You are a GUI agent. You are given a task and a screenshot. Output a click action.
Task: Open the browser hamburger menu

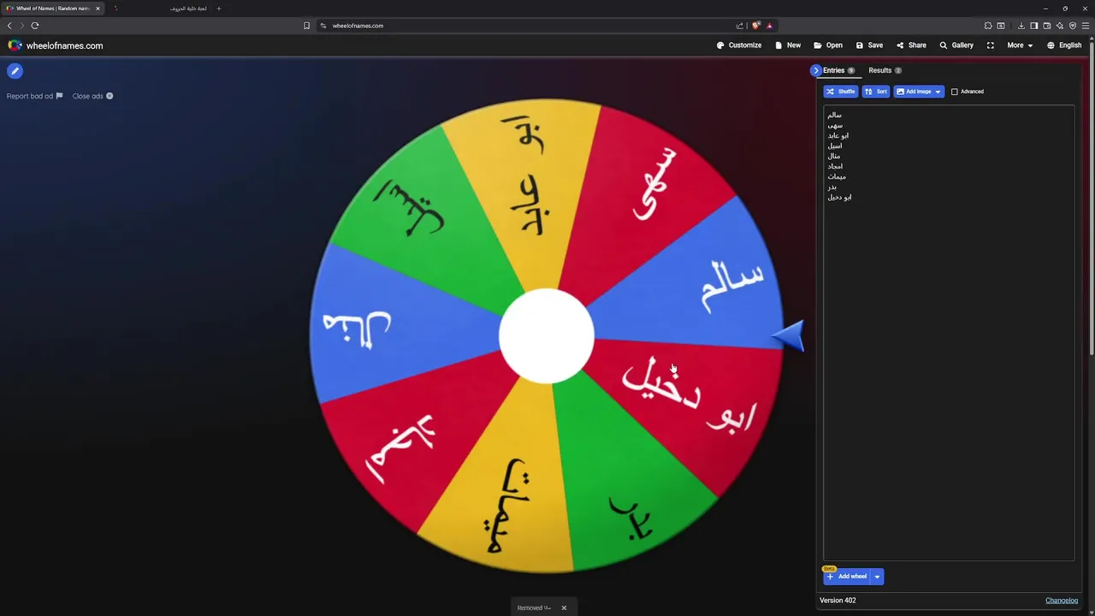pyautogui.click(x=1086, y=26)
